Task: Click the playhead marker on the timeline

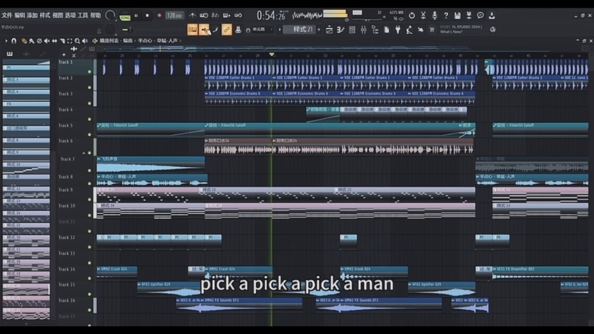Action: pyautogui.click(x=272, y=55)
